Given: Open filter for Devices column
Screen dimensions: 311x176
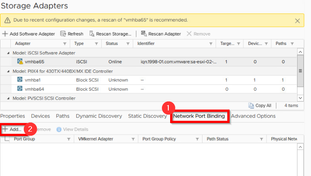Looking at the screenshot, I should click(266, 44).
